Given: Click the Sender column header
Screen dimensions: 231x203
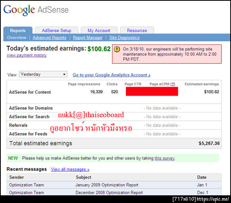Looking at the screenshot, I should (17, 177).
